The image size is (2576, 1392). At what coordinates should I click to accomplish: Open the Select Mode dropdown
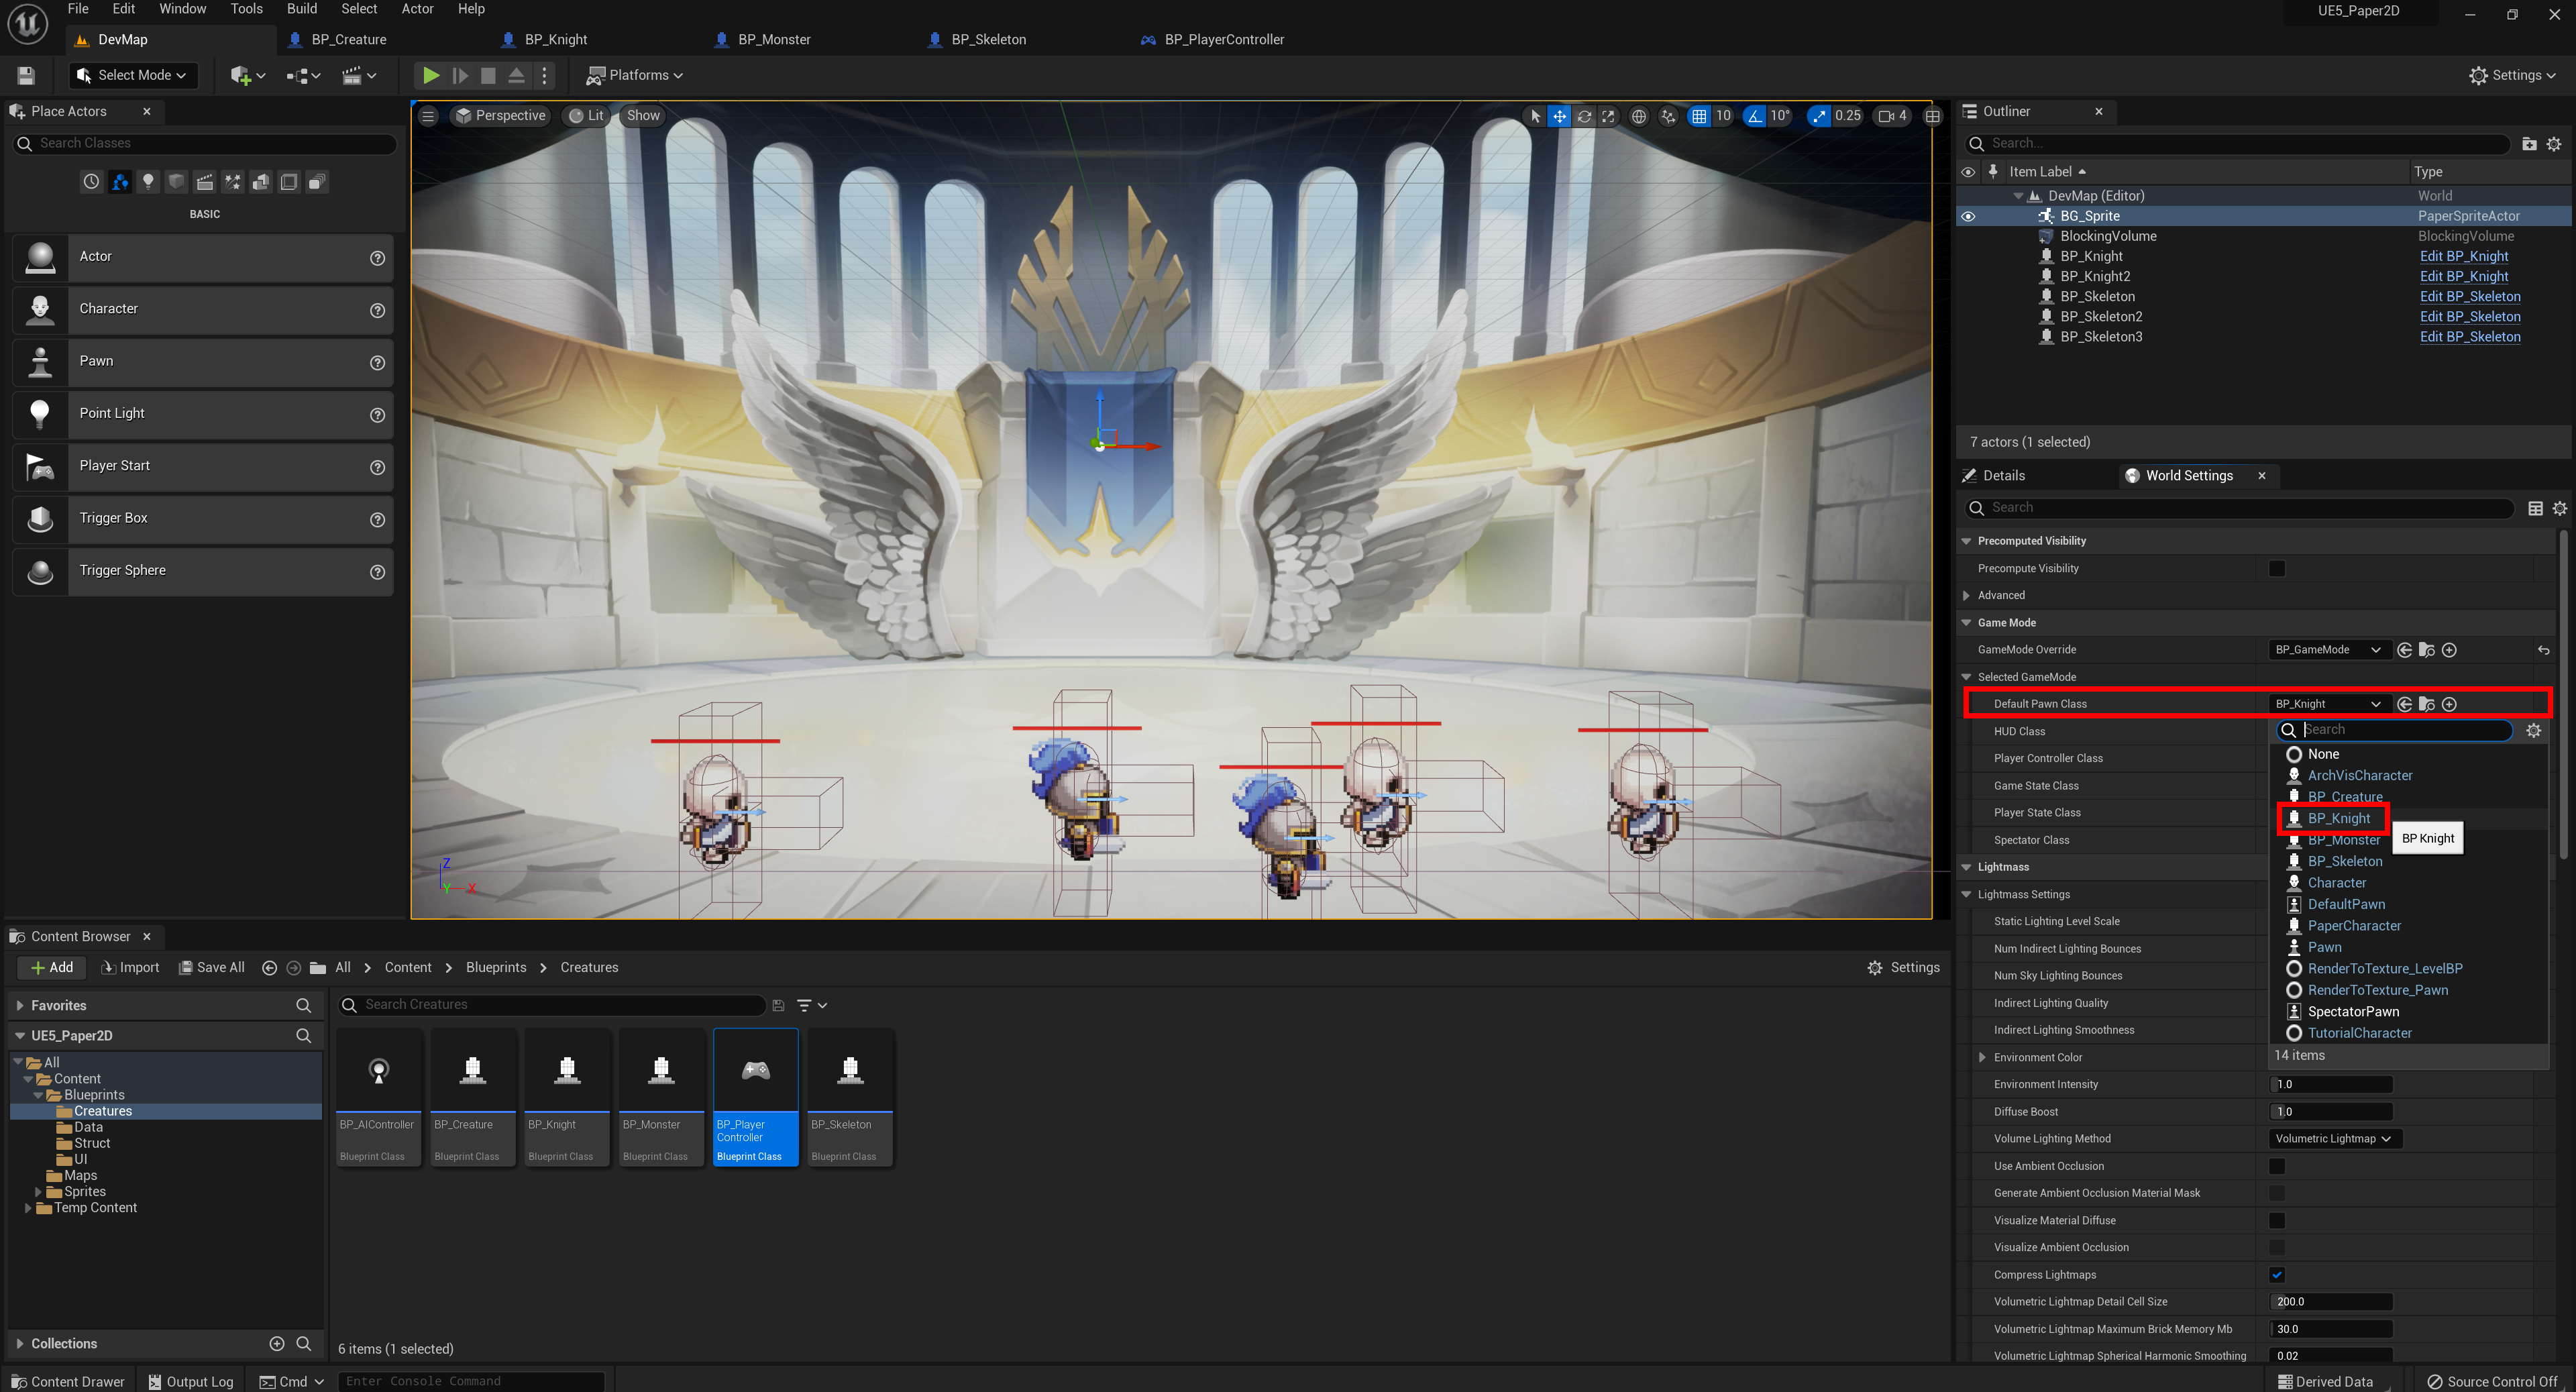[x=133, y=75]
